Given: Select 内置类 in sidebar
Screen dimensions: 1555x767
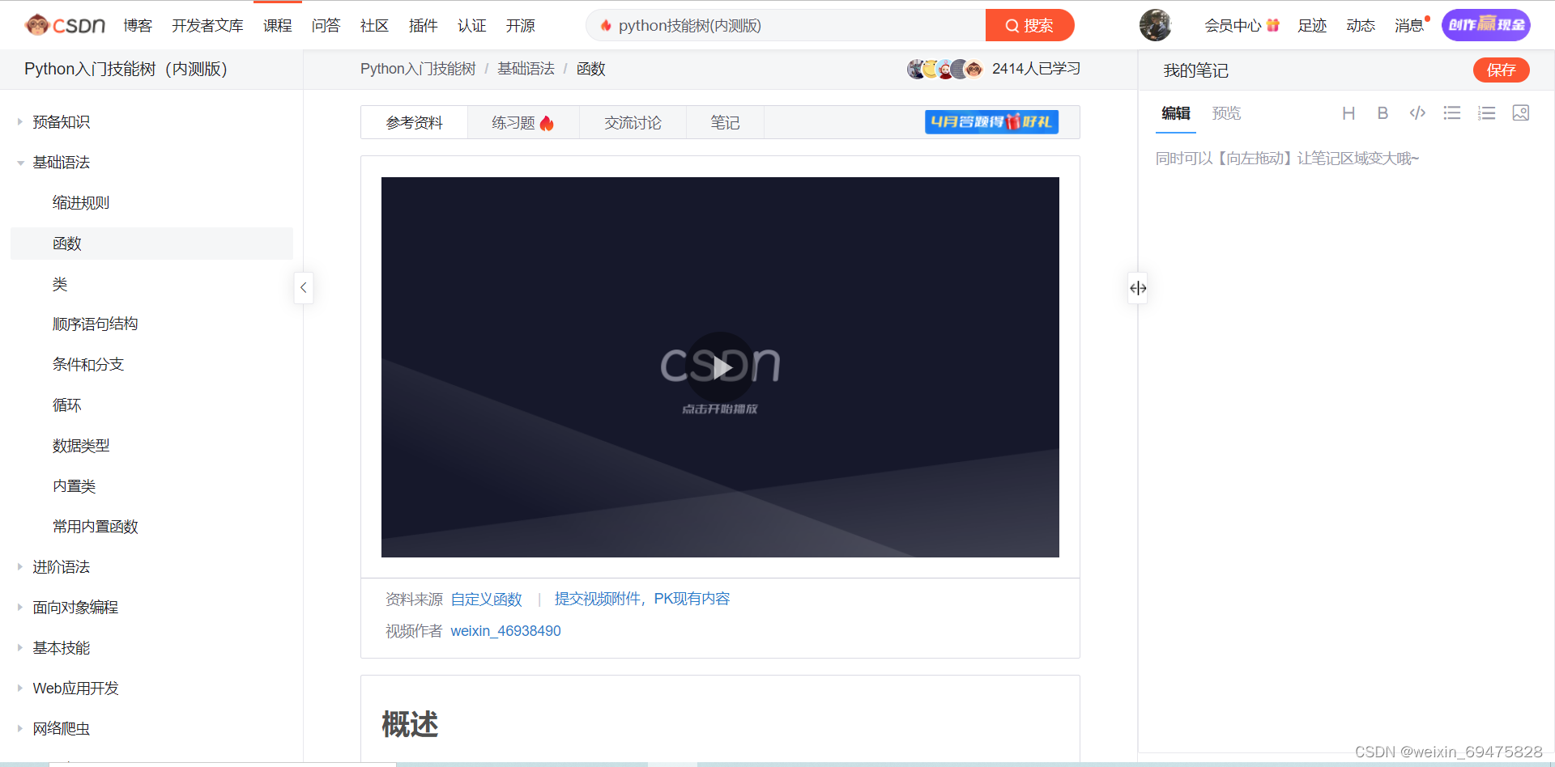Looking at the screenshot, I should (75, 486).
